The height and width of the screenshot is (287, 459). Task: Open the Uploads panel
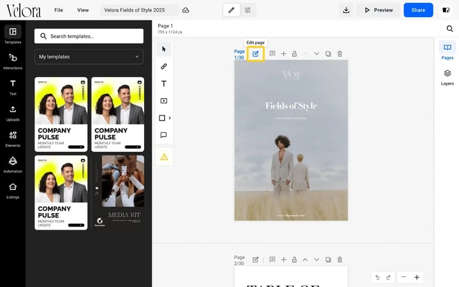13,113
